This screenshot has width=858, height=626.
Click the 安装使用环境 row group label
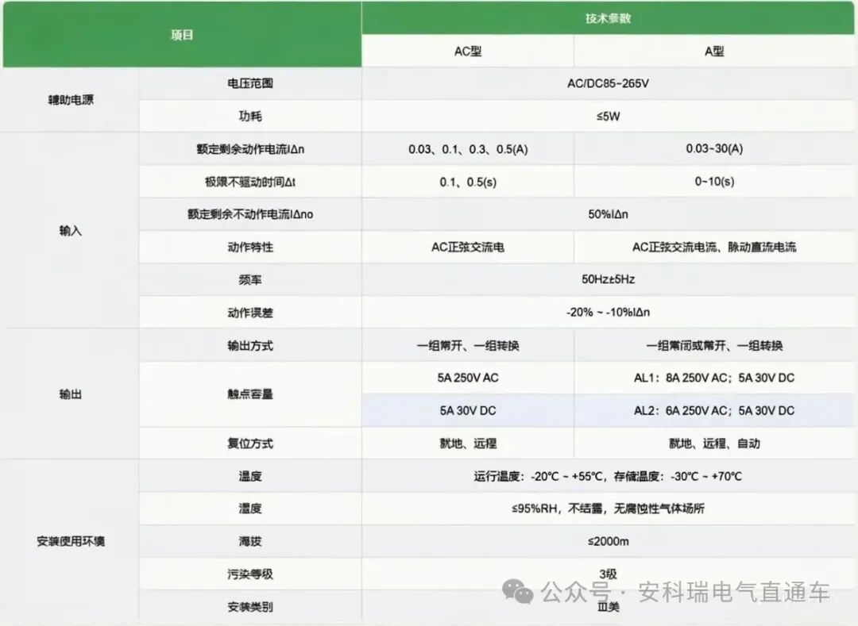point(70,541)
